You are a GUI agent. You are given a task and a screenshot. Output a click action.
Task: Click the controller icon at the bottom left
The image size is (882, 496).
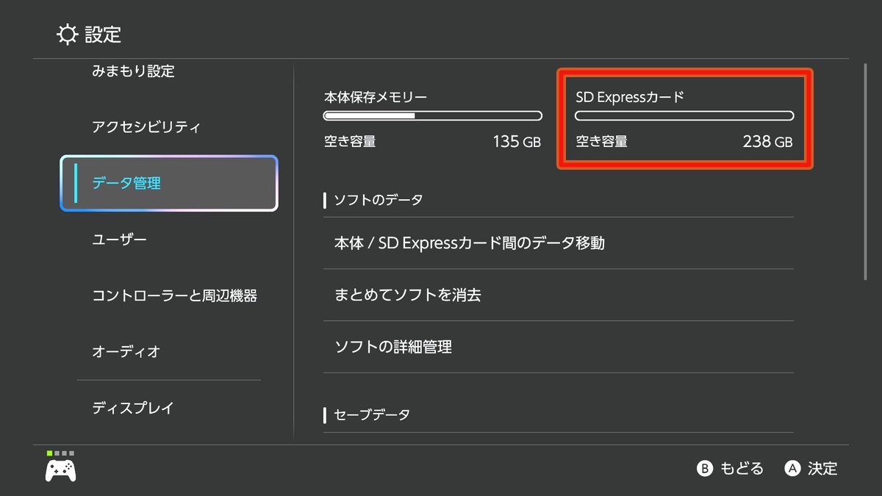click(x=60, y=470)
